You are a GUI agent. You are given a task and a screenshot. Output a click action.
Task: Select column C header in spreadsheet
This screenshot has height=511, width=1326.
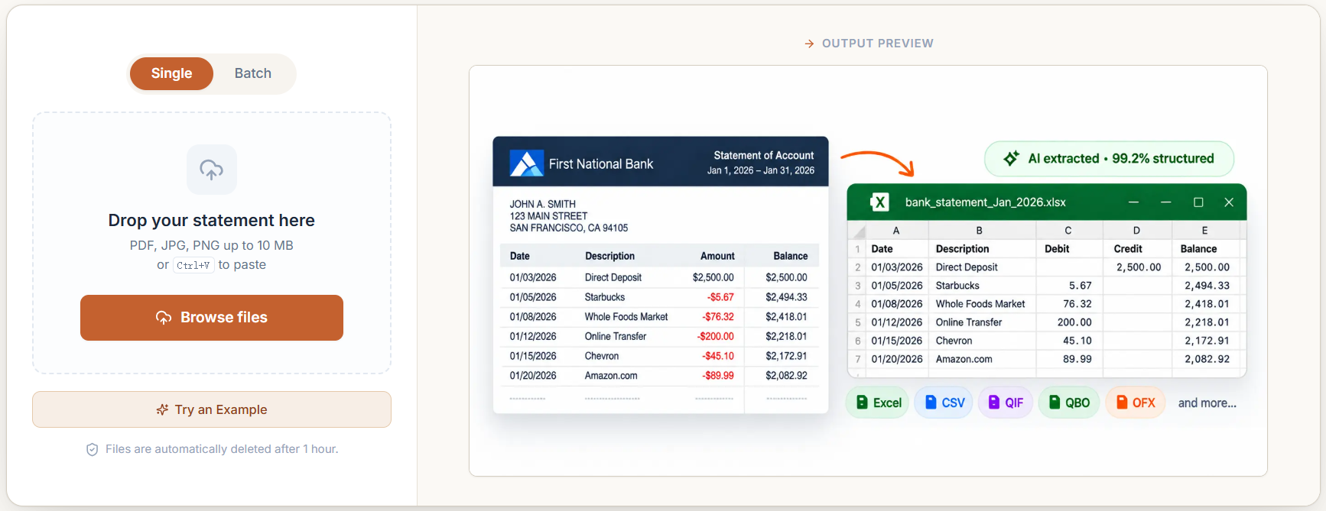tap(1068, 231)
